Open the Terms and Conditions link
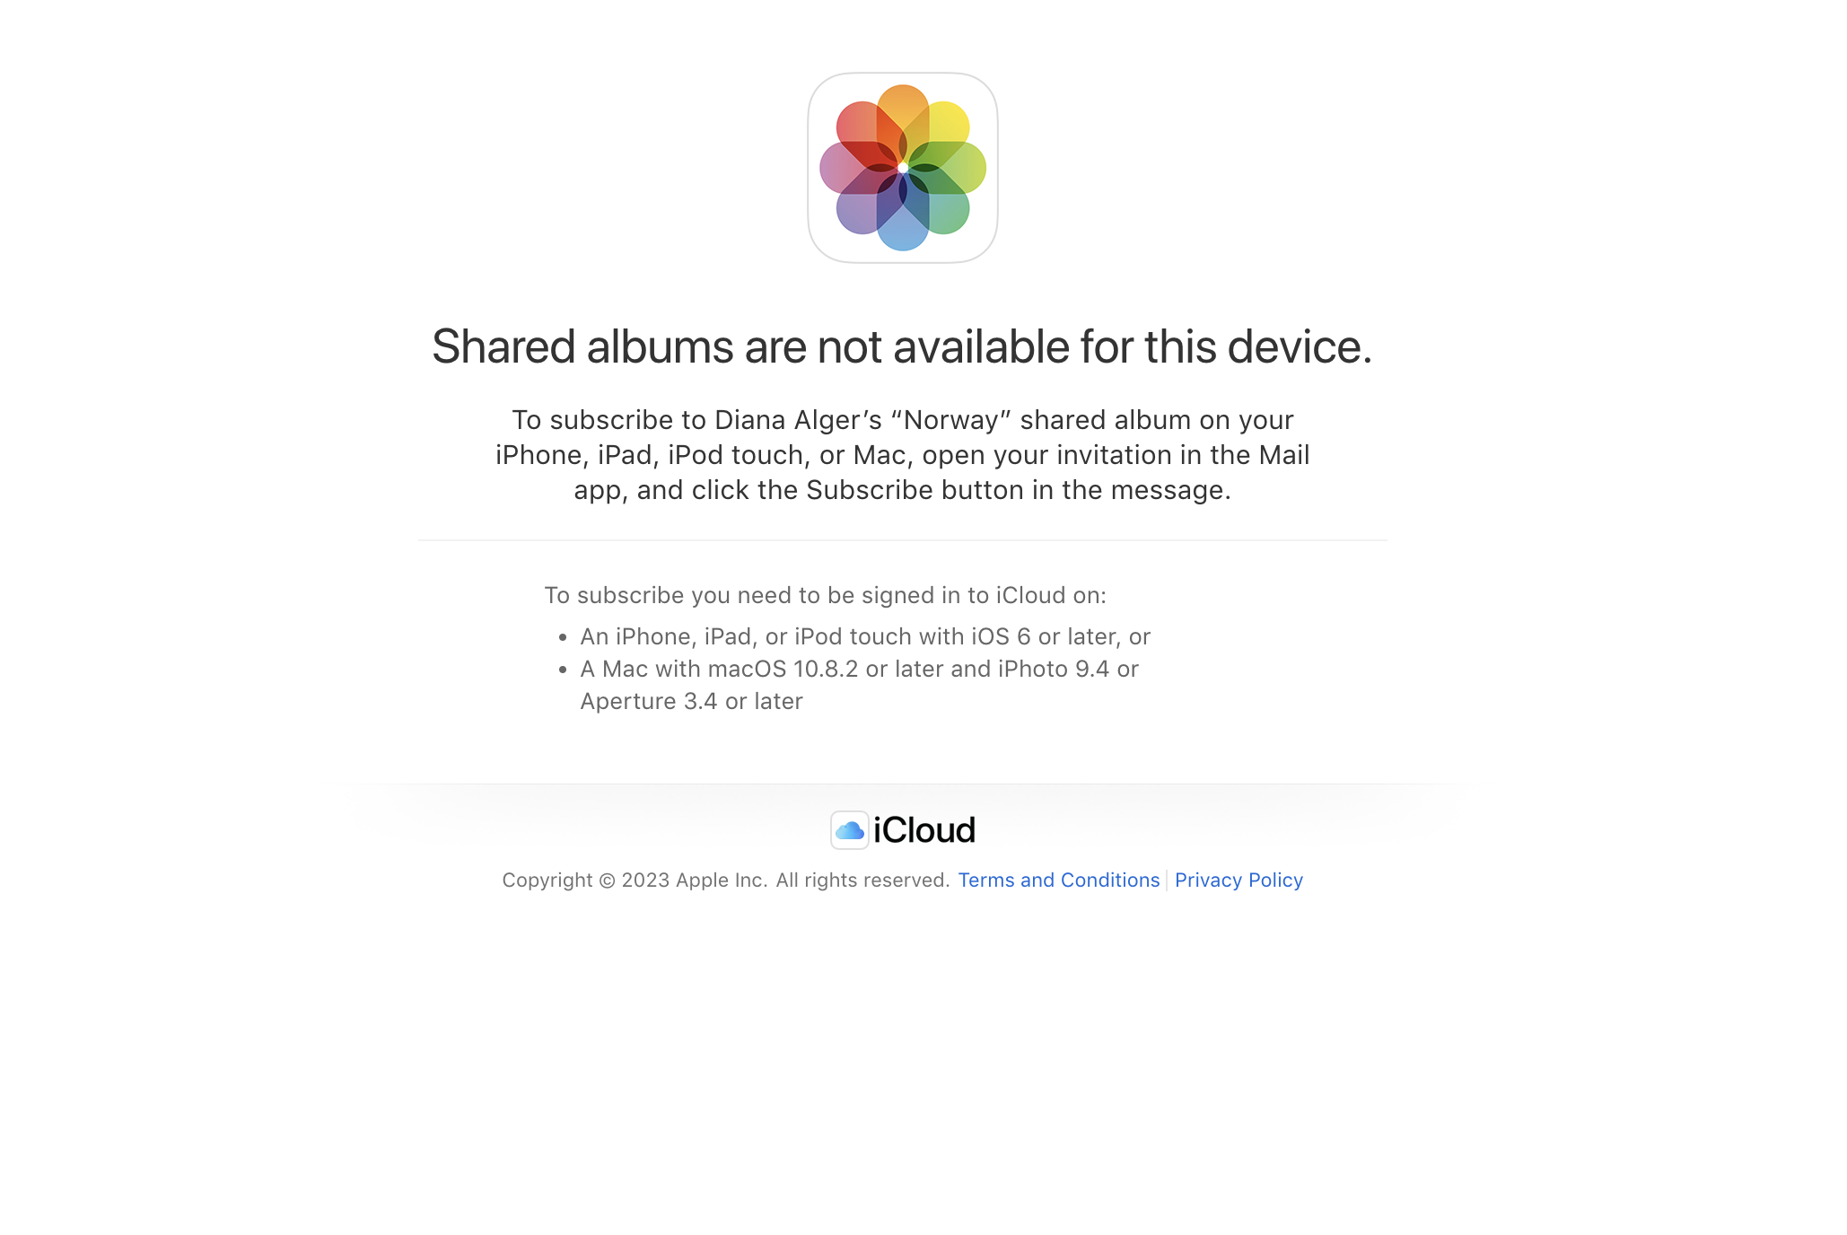 tap(1059, 880)
